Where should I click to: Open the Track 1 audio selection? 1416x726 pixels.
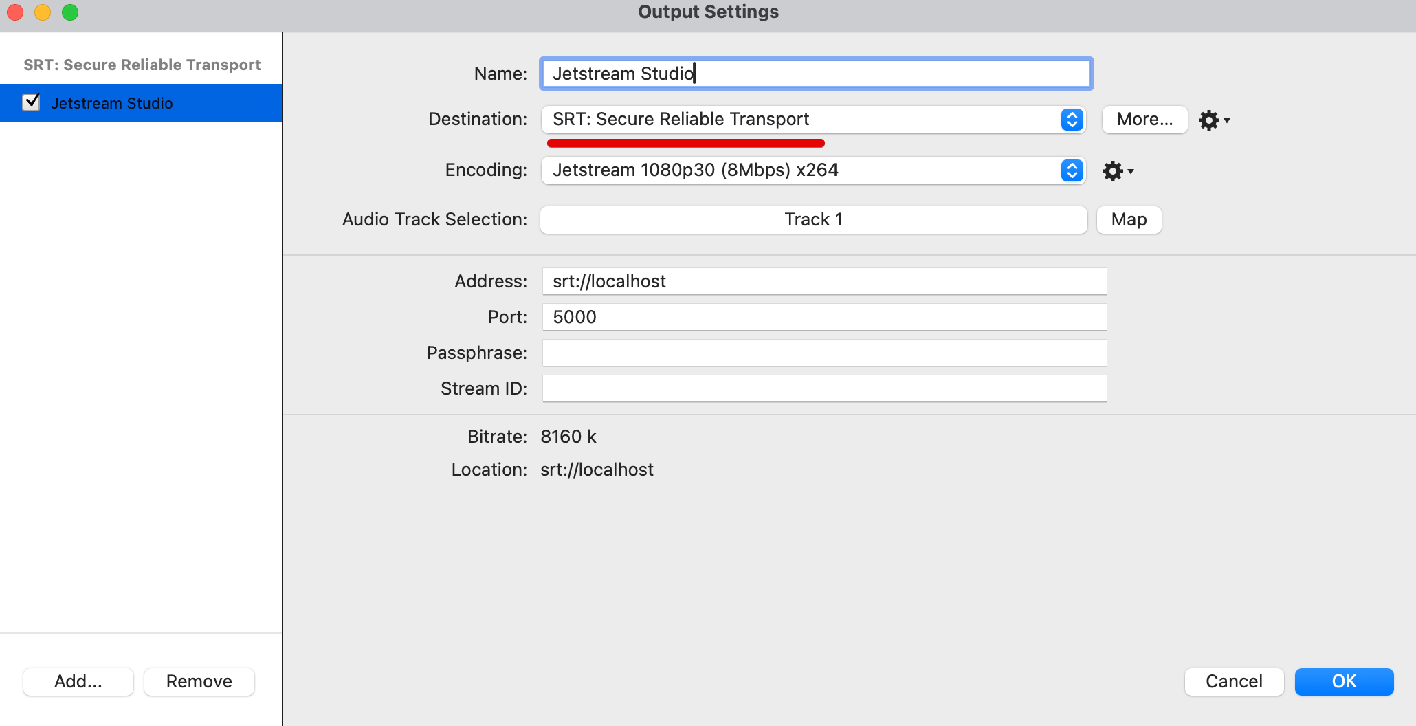click(x=814, y=220)
